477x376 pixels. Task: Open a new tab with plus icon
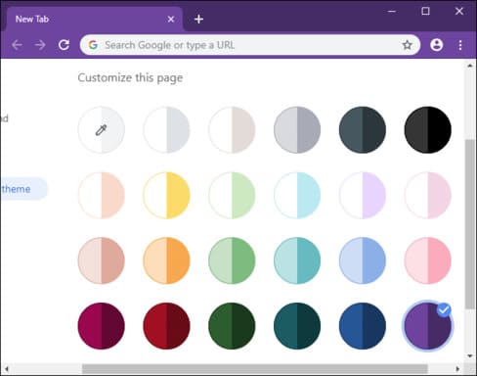click(x=198, y=20)
